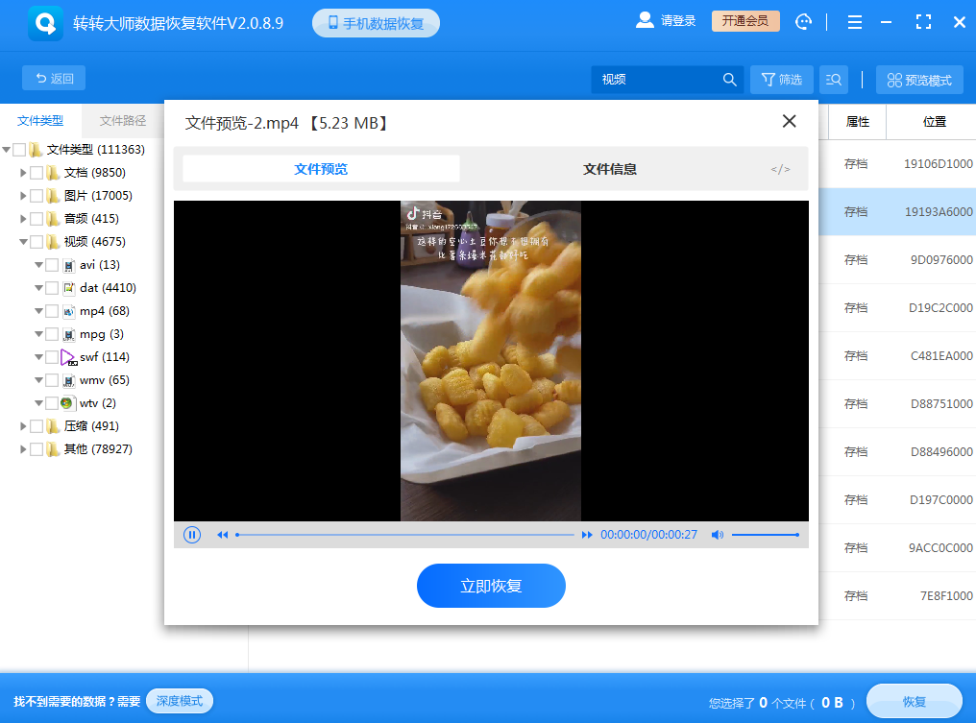Viewport: 976px width, 723px height.
Task: Click the search magnifier icon
Action: (730, 80)
